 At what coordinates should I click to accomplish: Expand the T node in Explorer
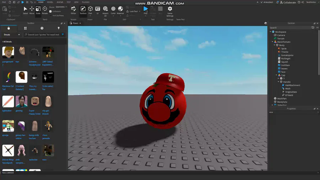pos(278,78)
